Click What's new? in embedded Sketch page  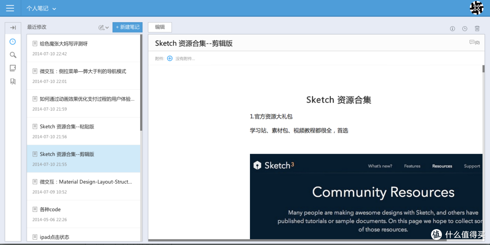(380, 166)
